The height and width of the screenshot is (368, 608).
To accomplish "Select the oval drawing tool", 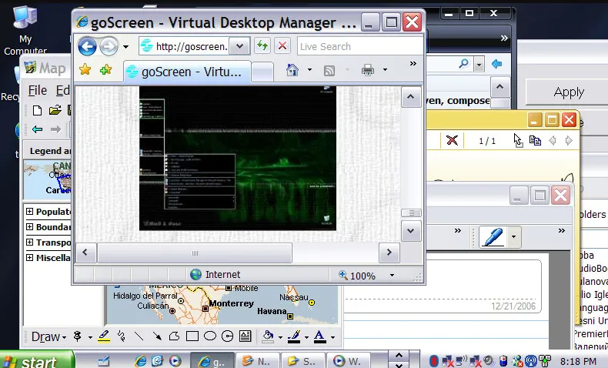I will [210, 336].
